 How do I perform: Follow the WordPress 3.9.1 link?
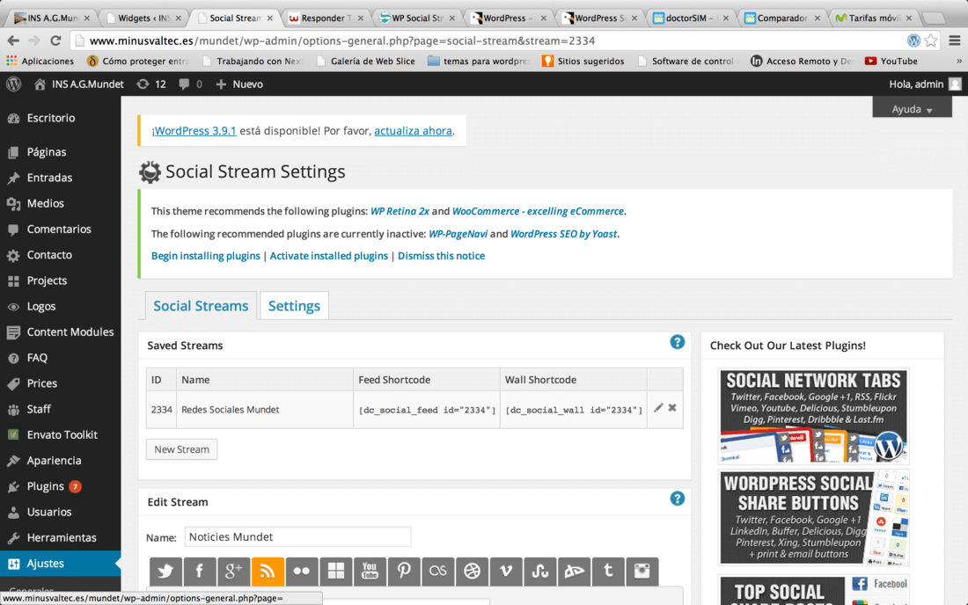coord(195,131)
